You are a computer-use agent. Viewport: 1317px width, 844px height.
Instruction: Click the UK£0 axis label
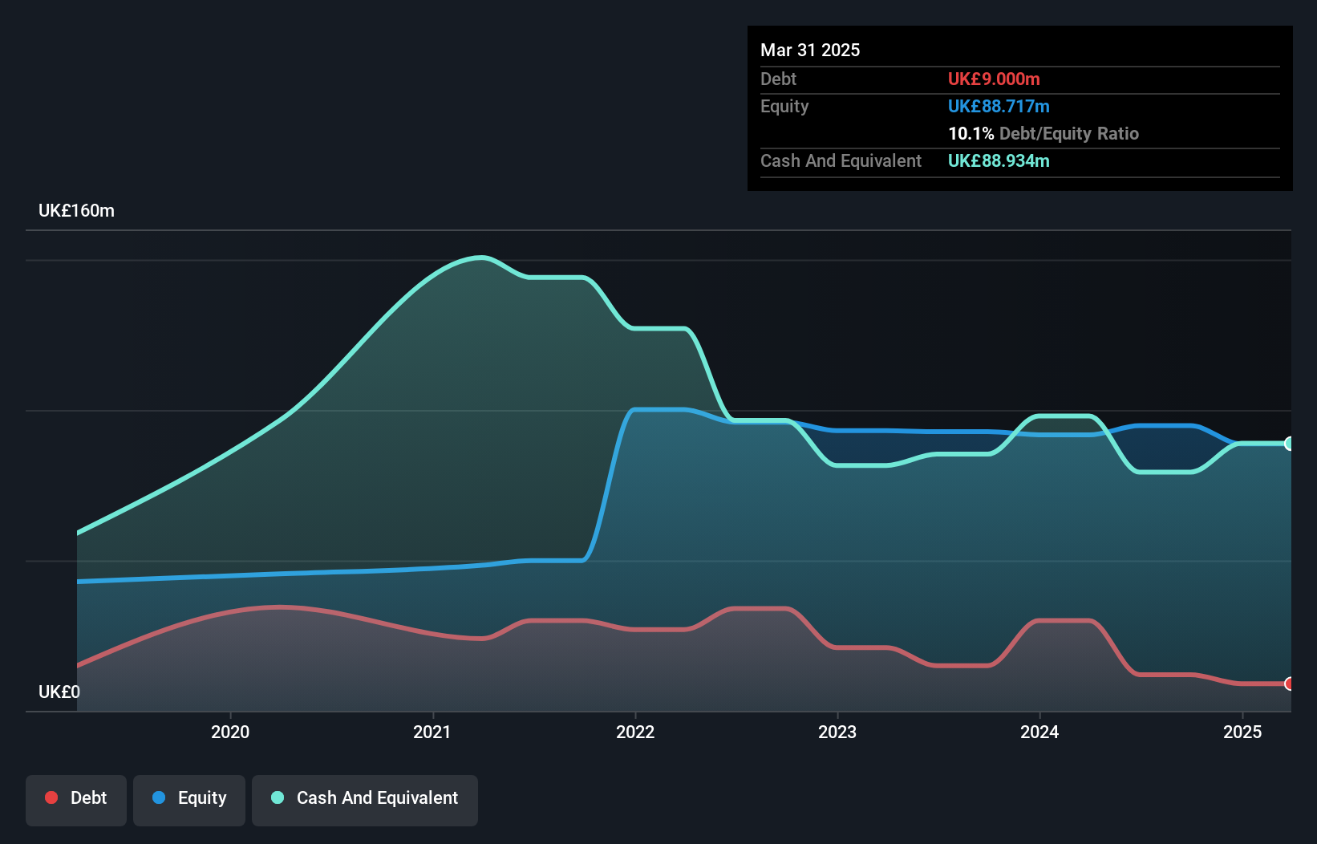59,692
